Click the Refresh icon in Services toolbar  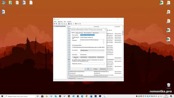[64, 24]
